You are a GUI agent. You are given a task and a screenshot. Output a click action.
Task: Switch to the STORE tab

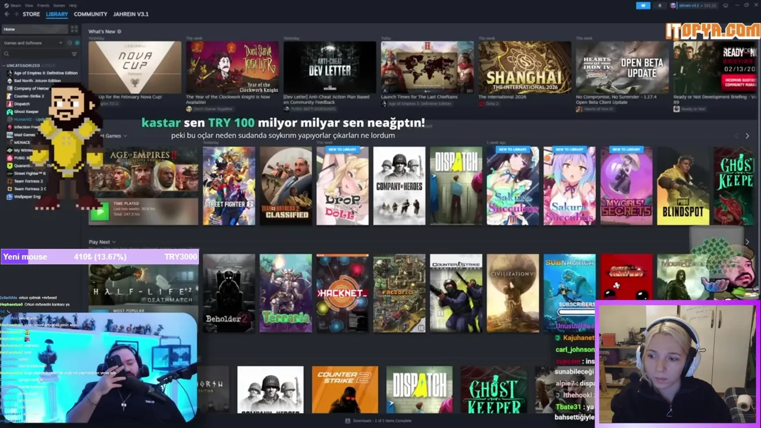pyautogui.click(x=32, y=14)
